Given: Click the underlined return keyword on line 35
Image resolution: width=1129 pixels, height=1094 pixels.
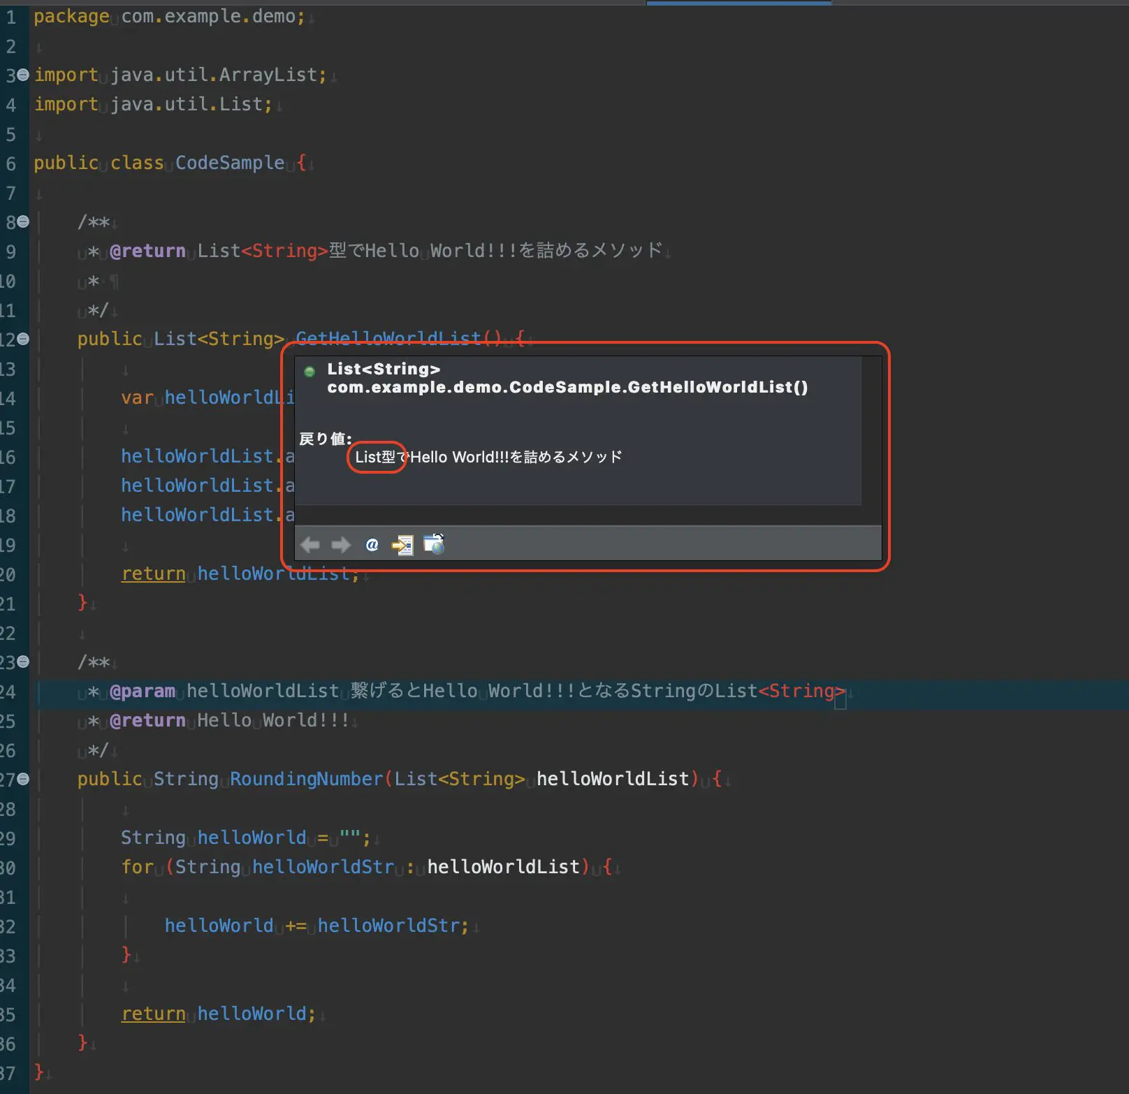Looking at the screenshot, I should [152, 1014].
